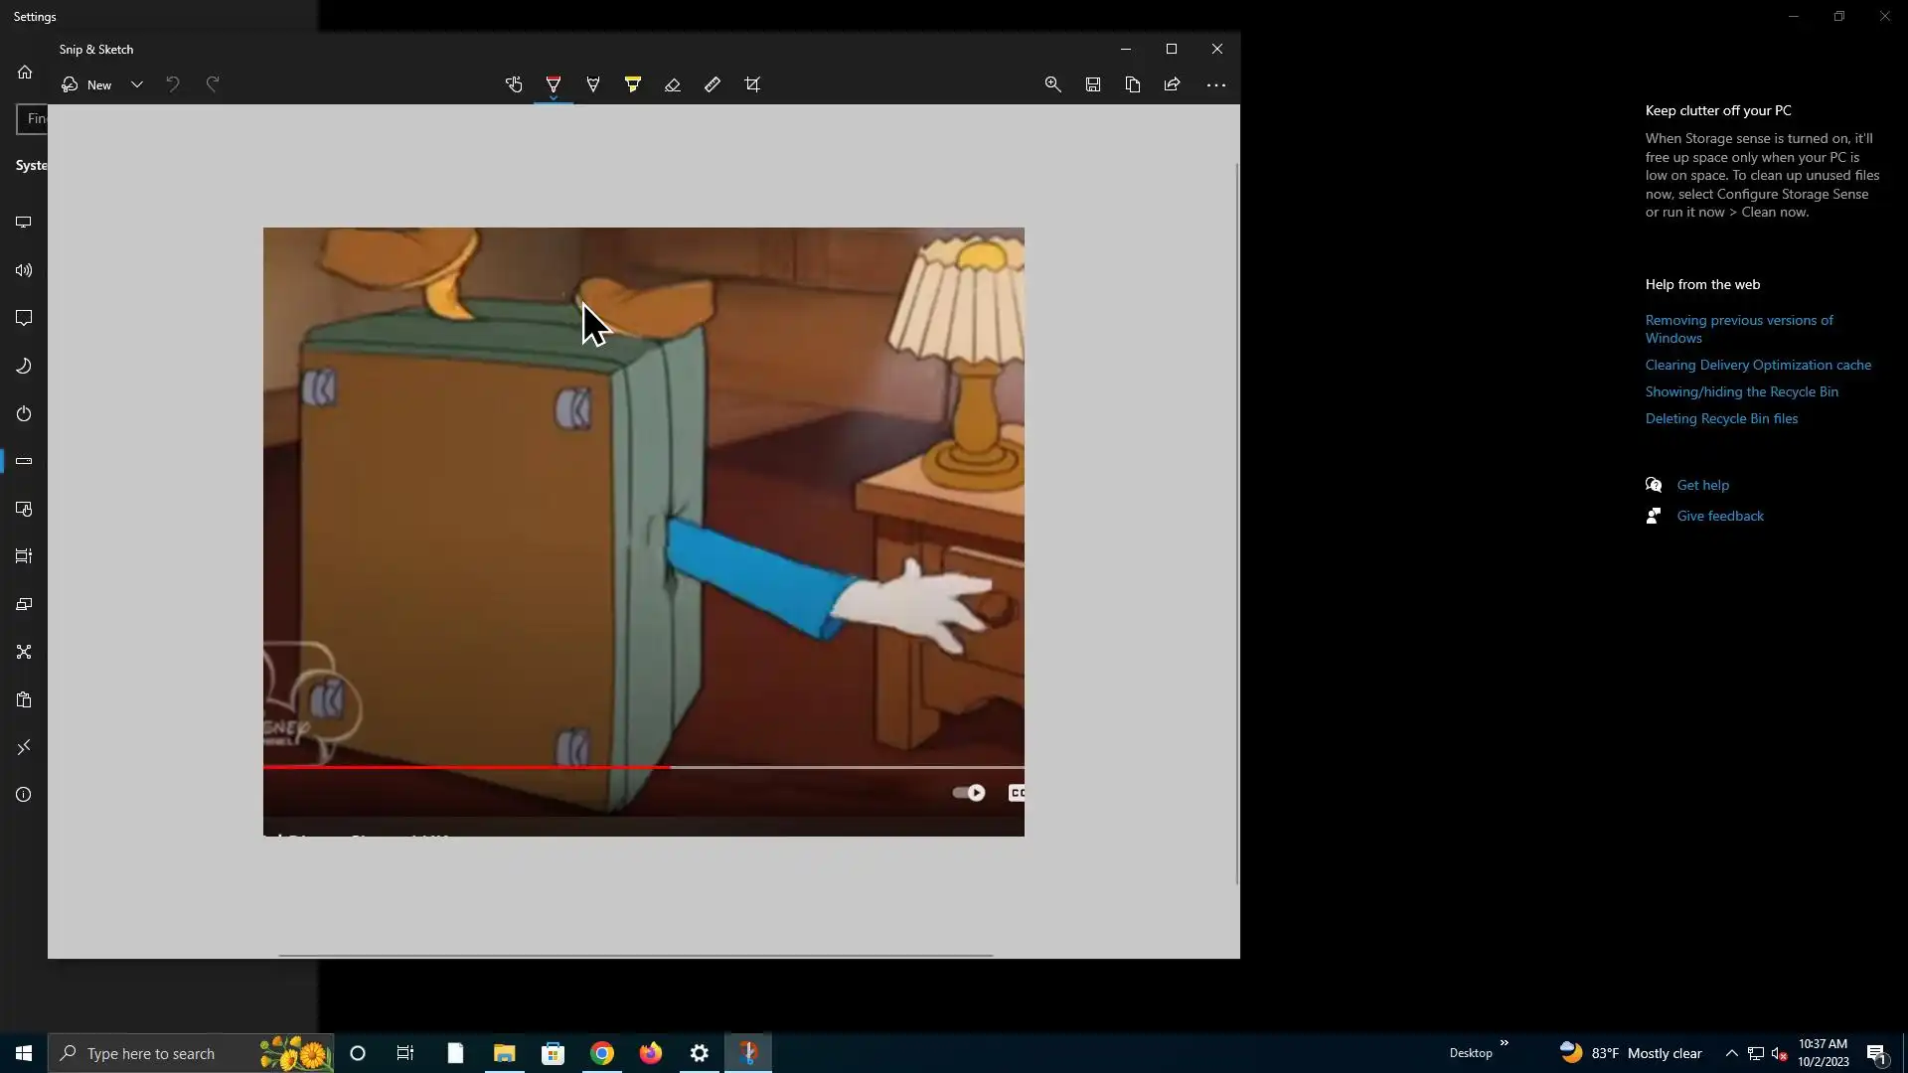1908x1073 pixels.
Task: Save the snip with Save icon
Action: (1093, 84)
